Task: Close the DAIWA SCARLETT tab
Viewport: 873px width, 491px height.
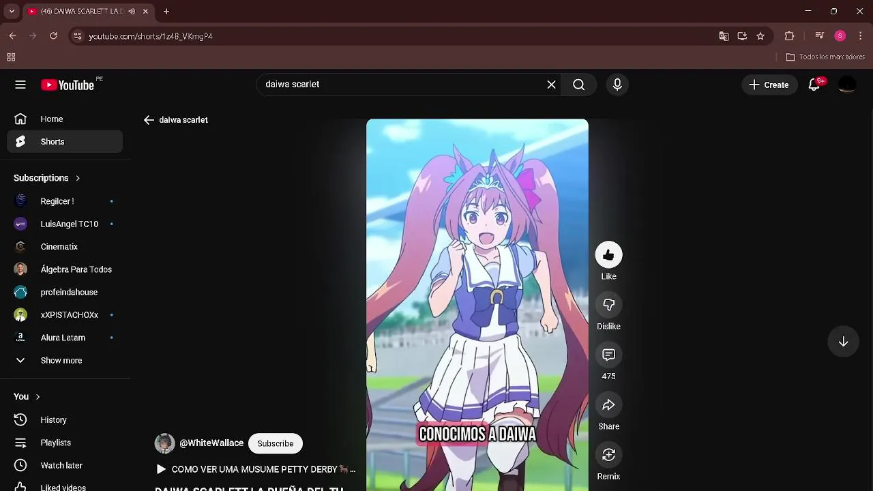Action: click(x=145, y=12)
